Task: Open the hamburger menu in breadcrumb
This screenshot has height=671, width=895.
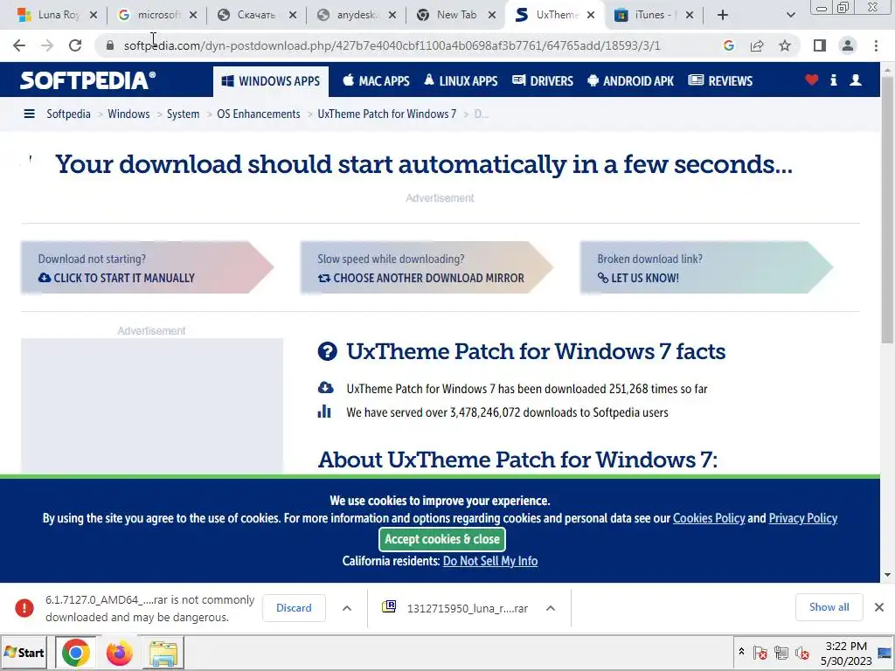Action: (x=29, y=114)
